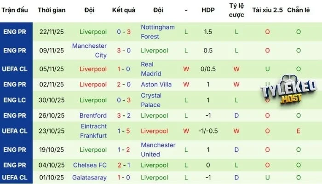The height and width of the screenshot is (184, 322).
Task: Open the Brentford team link
Action: point(93,115)
